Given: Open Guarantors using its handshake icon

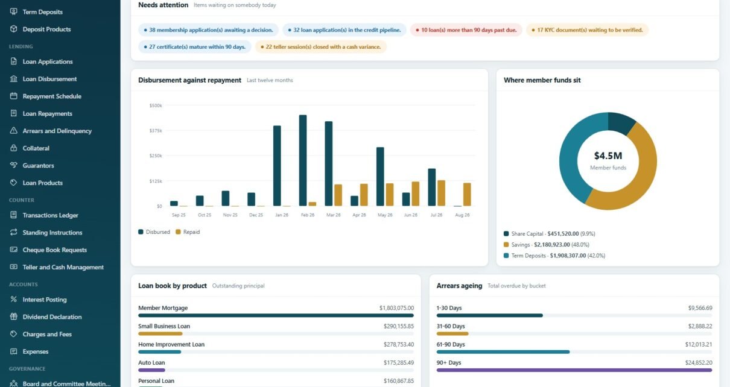Looking at the screenshot, I should pyautogui.click(x=14, y=165).
